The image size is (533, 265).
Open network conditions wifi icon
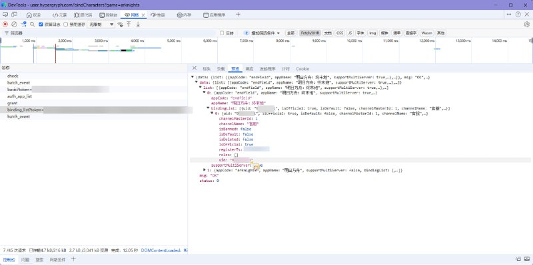point(120,25)
